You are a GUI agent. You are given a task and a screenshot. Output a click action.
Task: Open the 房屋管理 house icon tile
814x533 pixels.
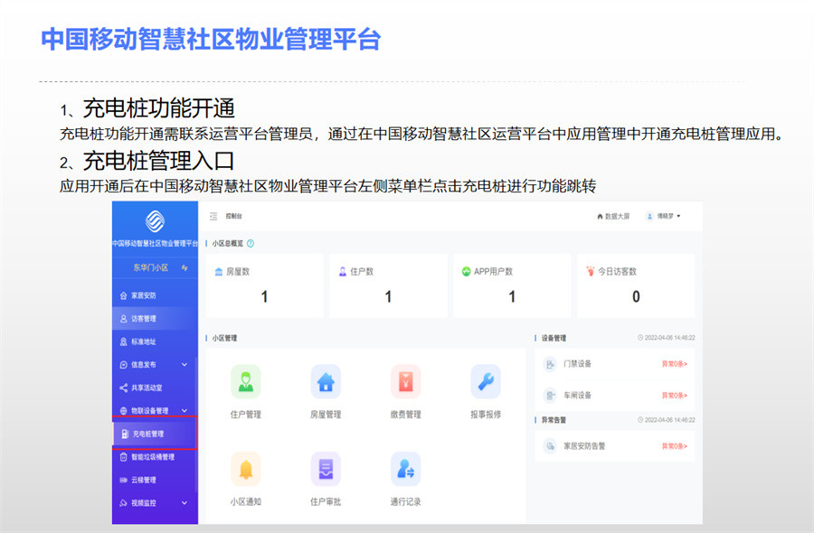coord(326,381)
